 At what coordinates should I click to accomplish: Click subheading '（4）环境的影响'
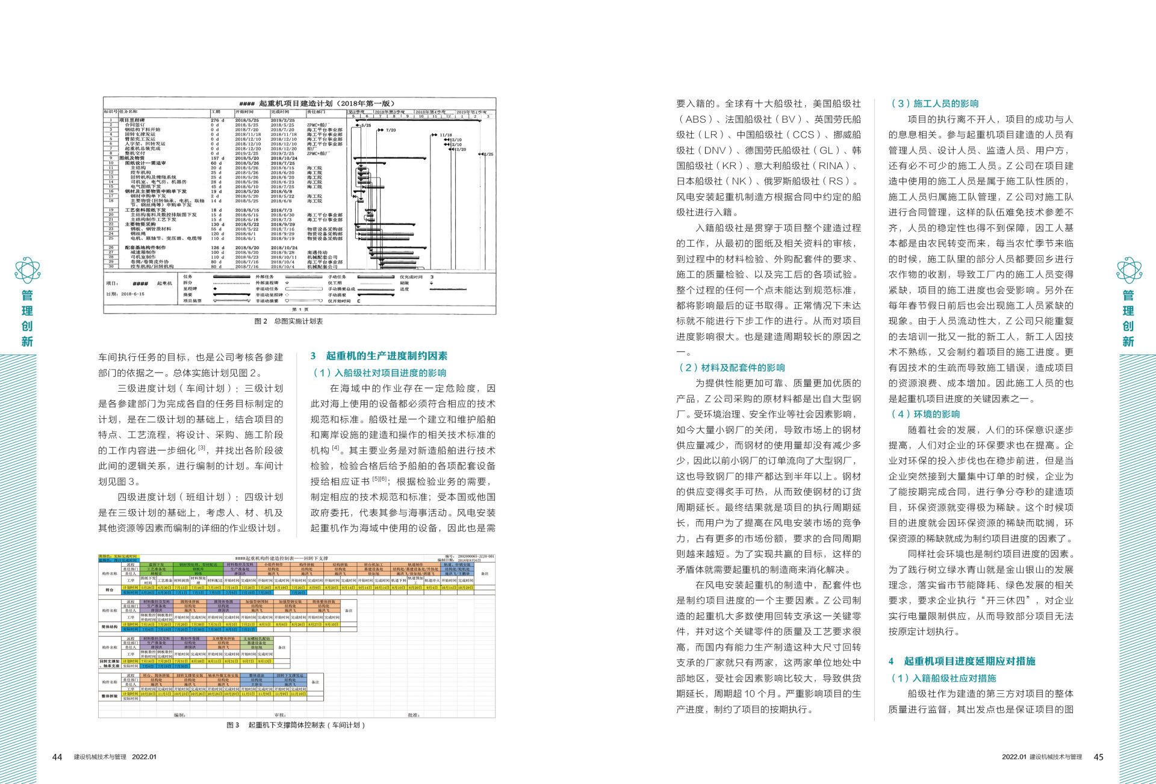925,414
